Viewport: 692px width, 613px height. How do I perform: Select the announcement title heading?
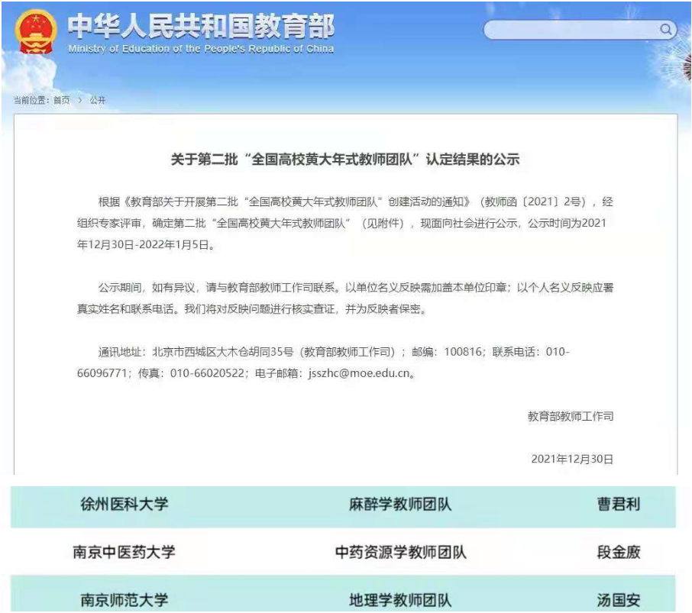[x=344, y=160]
